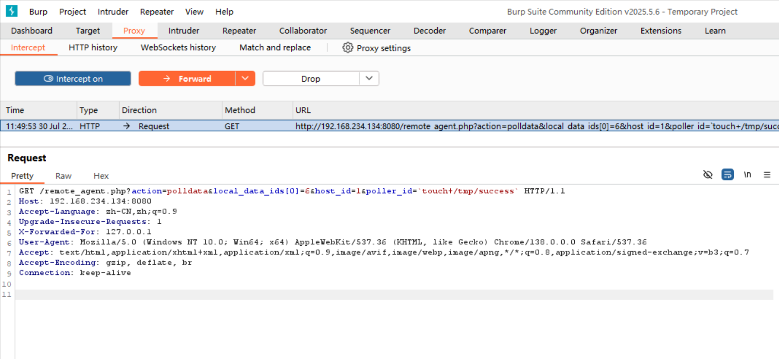Click the Accept-Encoding header line
This screenshot has height=359, width=779.
point(106,263)
